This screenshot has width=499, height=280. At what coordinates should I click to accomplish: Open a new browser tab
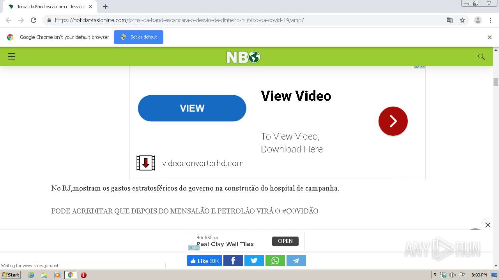tap(105, 7)
